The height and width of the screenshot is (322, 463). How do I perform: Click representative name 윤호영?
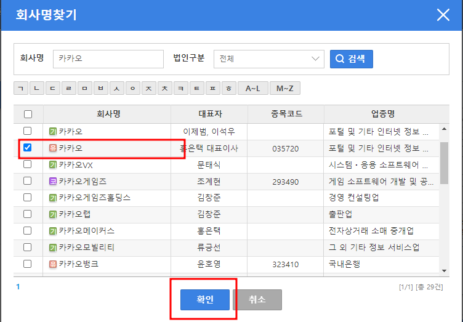coord(209,264)
